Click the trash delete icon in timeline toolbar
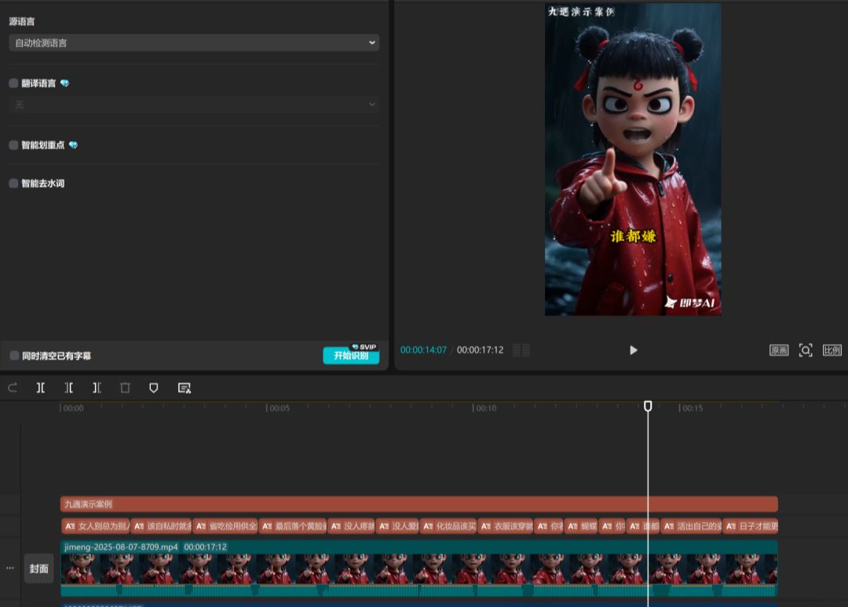Screen dimensions: 848x607 (125, 388)
